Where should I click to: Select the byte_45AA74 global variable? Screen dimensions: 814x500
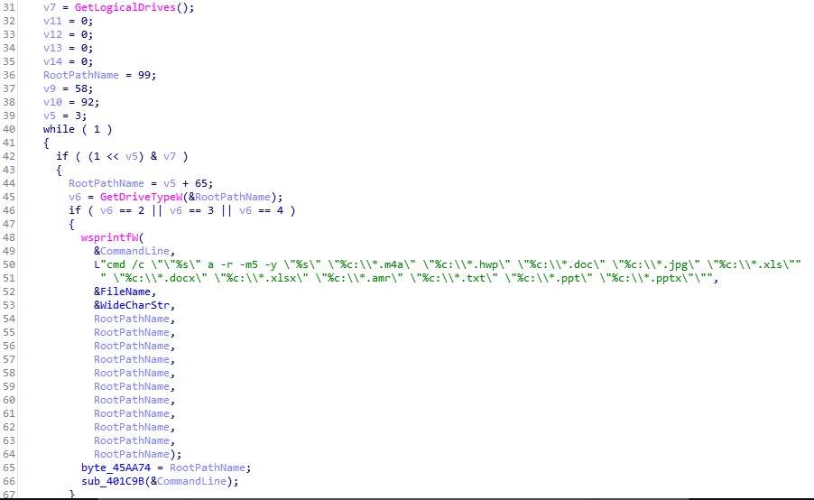pos(116,468)
